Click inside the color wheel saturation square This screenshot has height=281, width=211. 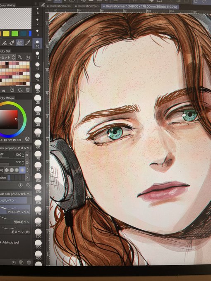point(9,119)
